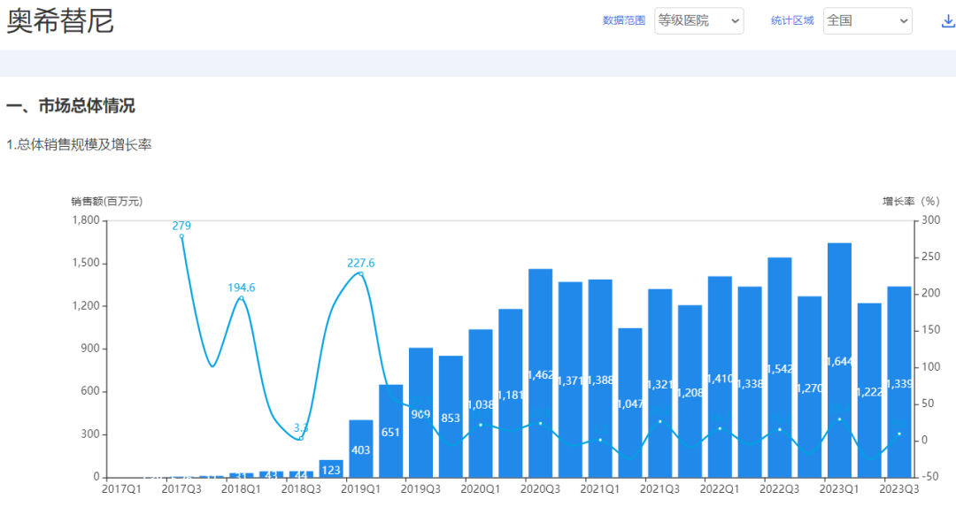Click the 一、市场总体情况 section heading

click(71, 106)
